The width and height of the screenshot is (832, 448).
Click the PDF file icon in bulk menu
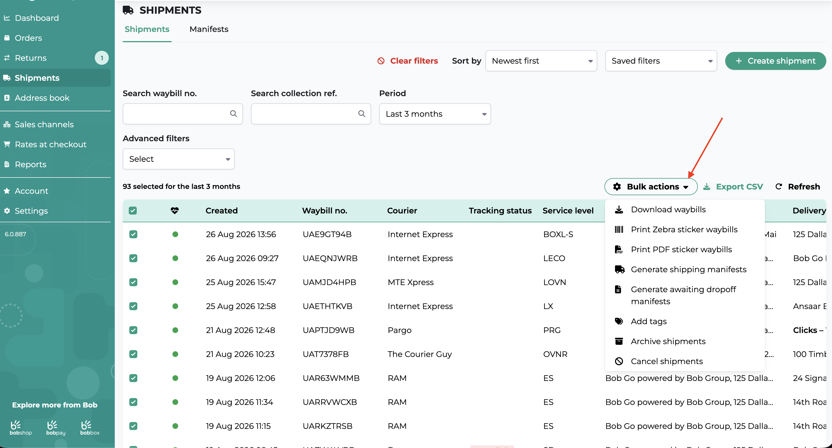(x=618, y=249)
